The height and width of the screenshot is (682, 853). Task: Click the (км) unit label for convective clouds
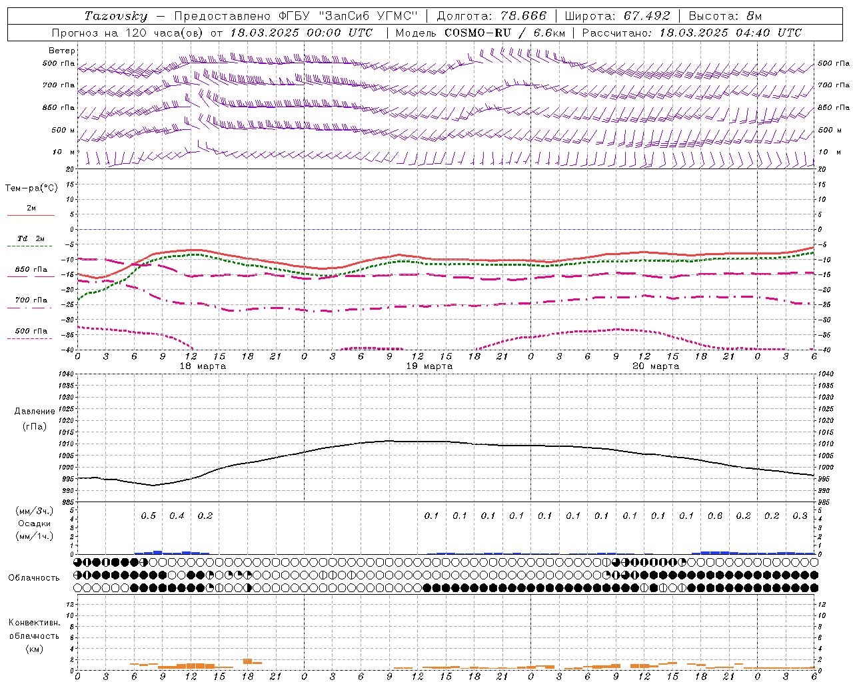click(x=35, y=649)
